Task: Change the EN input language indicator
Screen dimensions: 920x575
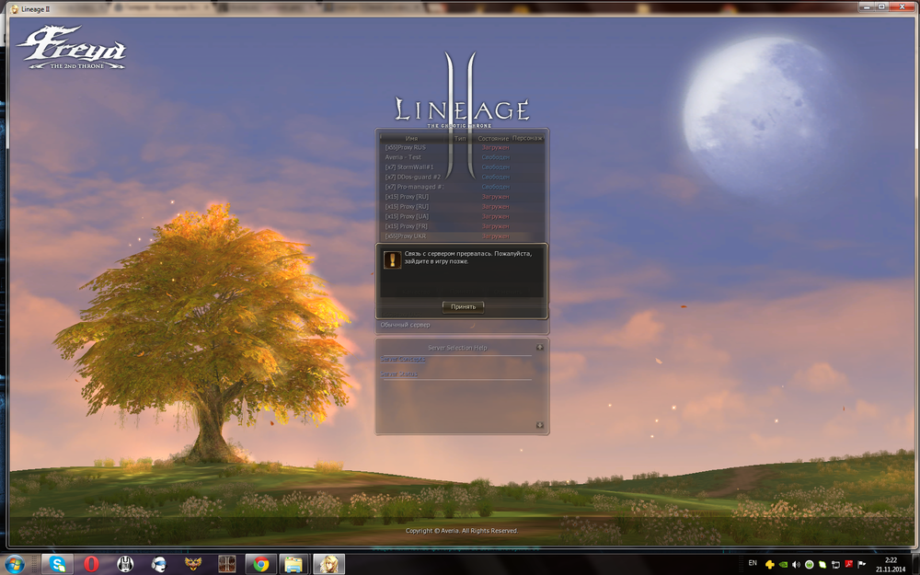Action: 753,563
